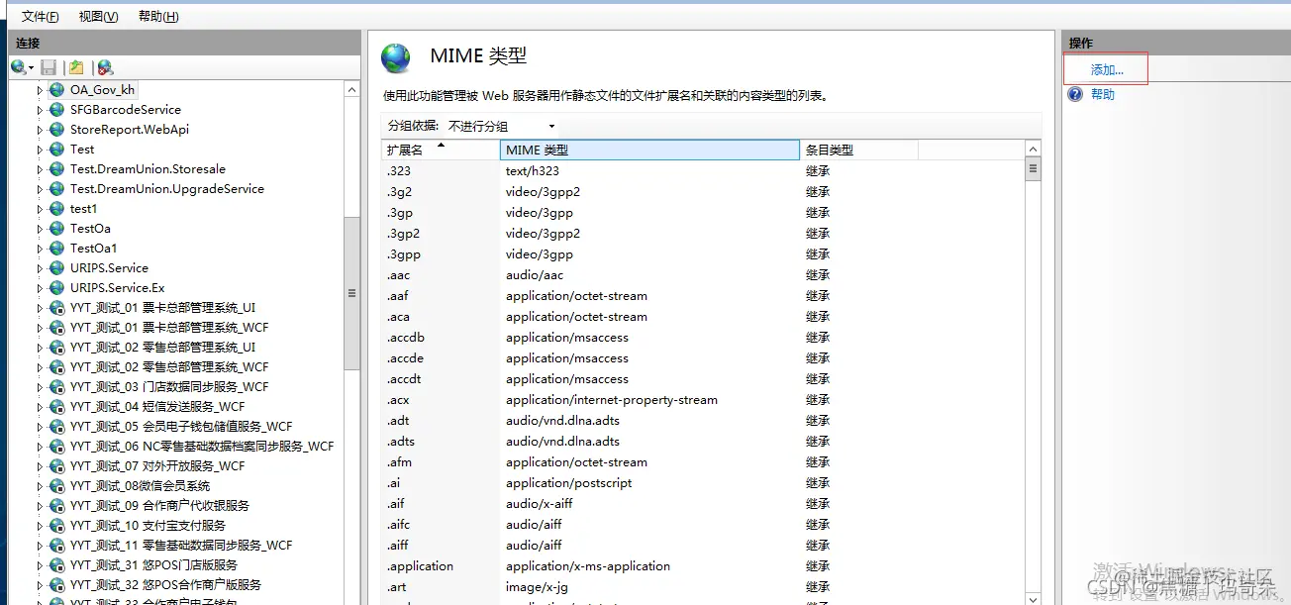Image resolution: width=1291 pixels, height=605 pixels.
Task: Select YYT_测试_02 零售总部管理系统_WCF tree item
Action: click(169, 366)
